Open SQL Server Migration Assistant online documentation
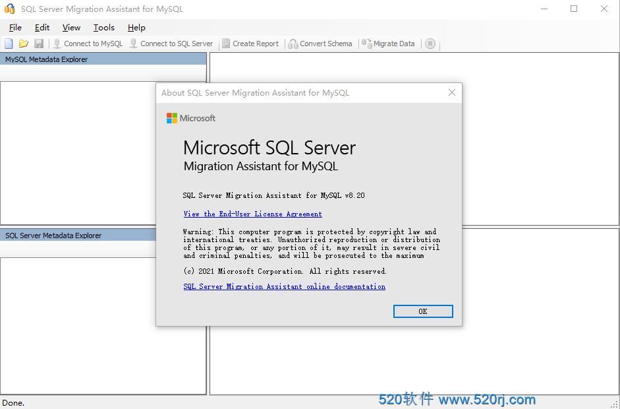This screenshot has height=409, width=620. 284,286
